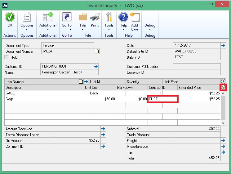This screenshot has width=231, height=174.
Task: Click the Additional icon with green plus
Action: pyautogui.click(x=48, y=17)
